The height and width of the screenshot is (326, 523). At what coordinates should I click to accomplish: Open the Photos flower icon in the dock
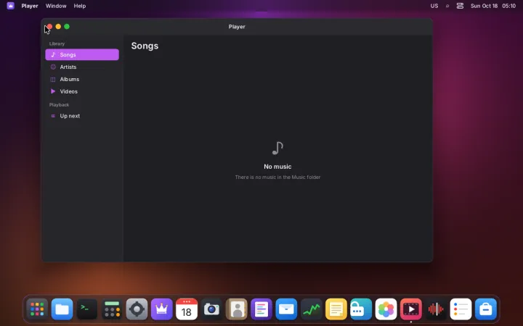click(386, 309)
